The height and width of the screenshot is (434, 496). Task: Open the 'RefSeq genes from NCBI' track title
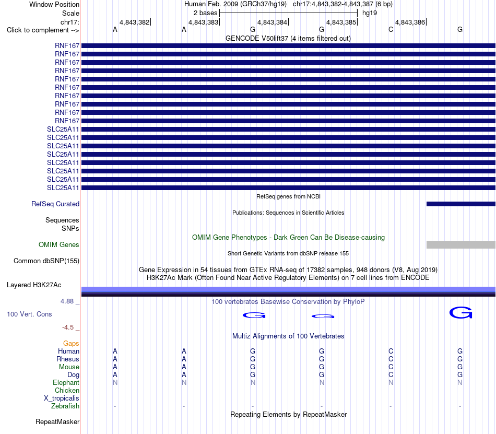(x=288, y=196)
